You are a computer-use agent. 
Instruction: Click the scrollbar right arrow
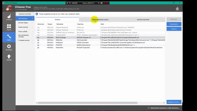pyautogui.click(x=164, y=103)
